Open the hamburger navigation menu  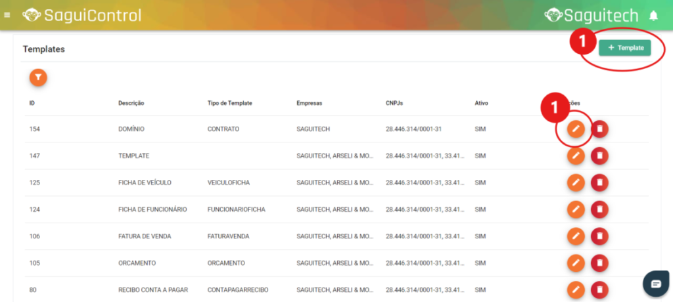click(7, 14)
